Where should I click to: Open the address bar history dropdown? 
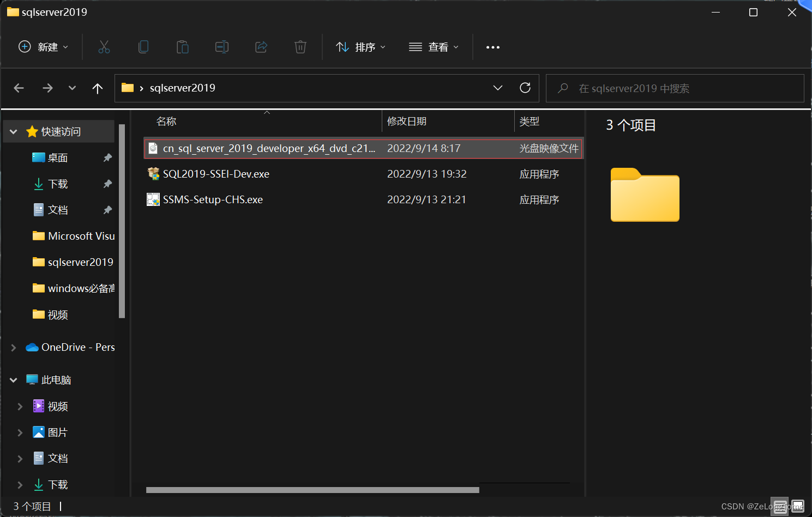coord(498,88)
